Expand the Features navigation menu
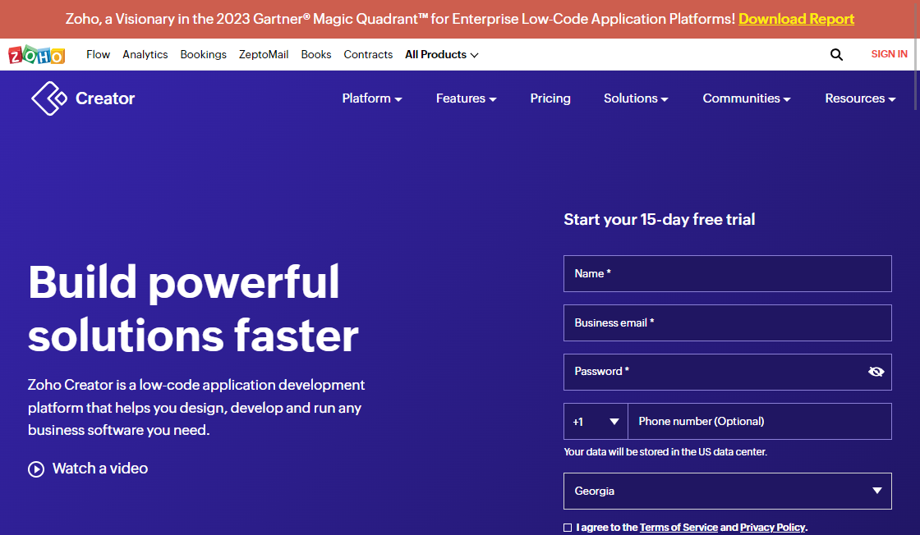Viewport: 920px width, 535px height. [466, 98]
